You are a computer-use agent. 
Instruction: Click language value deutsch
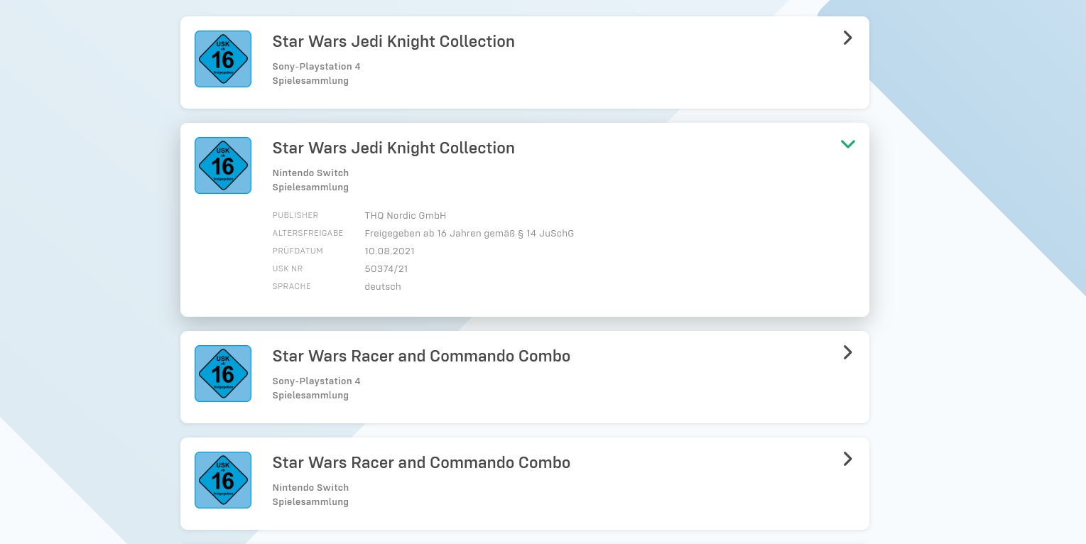(x=383, y=286)
